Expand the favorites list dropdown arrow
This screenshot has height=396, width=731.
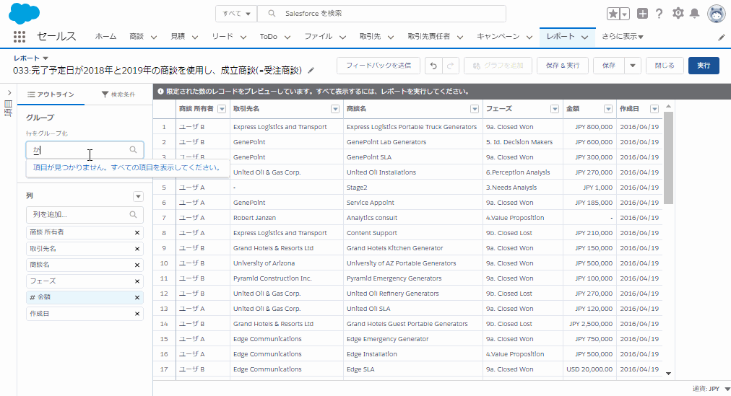coord(625,14)
